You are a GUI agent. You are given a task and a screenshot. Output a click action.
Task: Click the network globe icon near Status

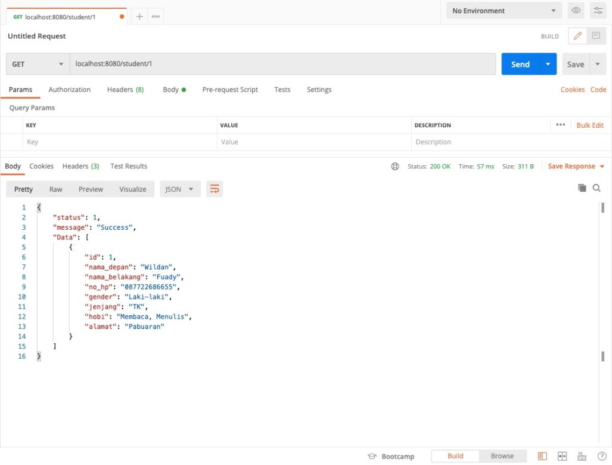tap(395, 167)
